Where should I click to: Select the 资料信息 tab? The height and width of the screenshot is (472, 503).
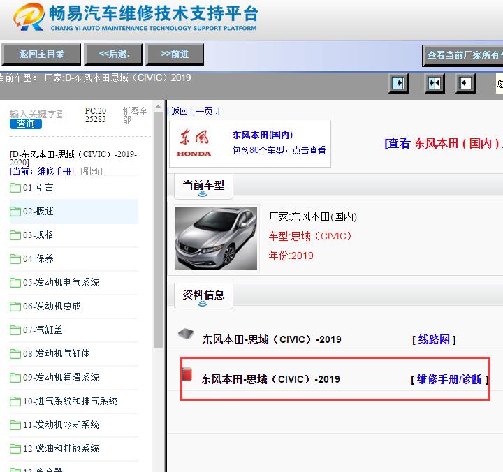203,296
